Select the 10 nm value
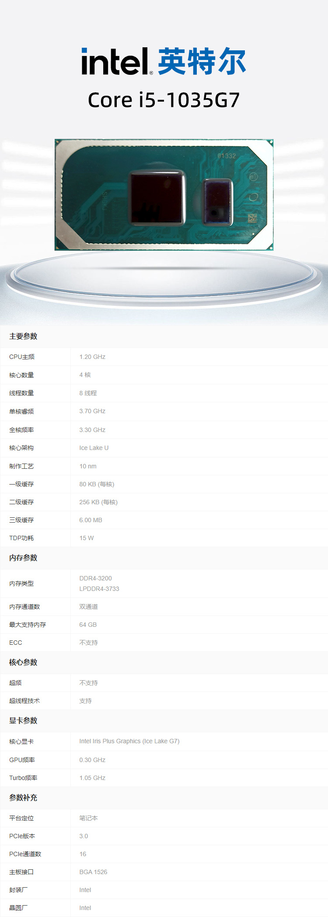The height and width of the screenshot is (917, 328). coord(88,466)
